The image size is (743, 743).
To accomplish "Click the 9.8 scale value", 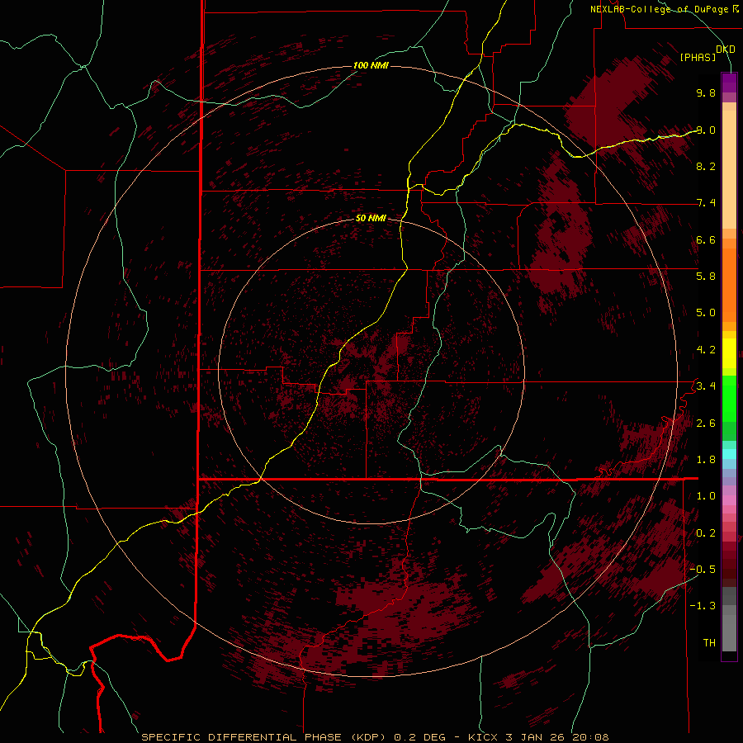I will [706, 92].
